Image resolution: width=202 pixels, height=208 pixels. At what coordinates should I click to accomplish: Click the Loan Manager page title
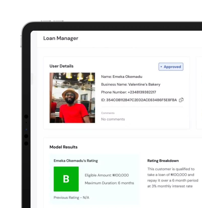[61, 38]
